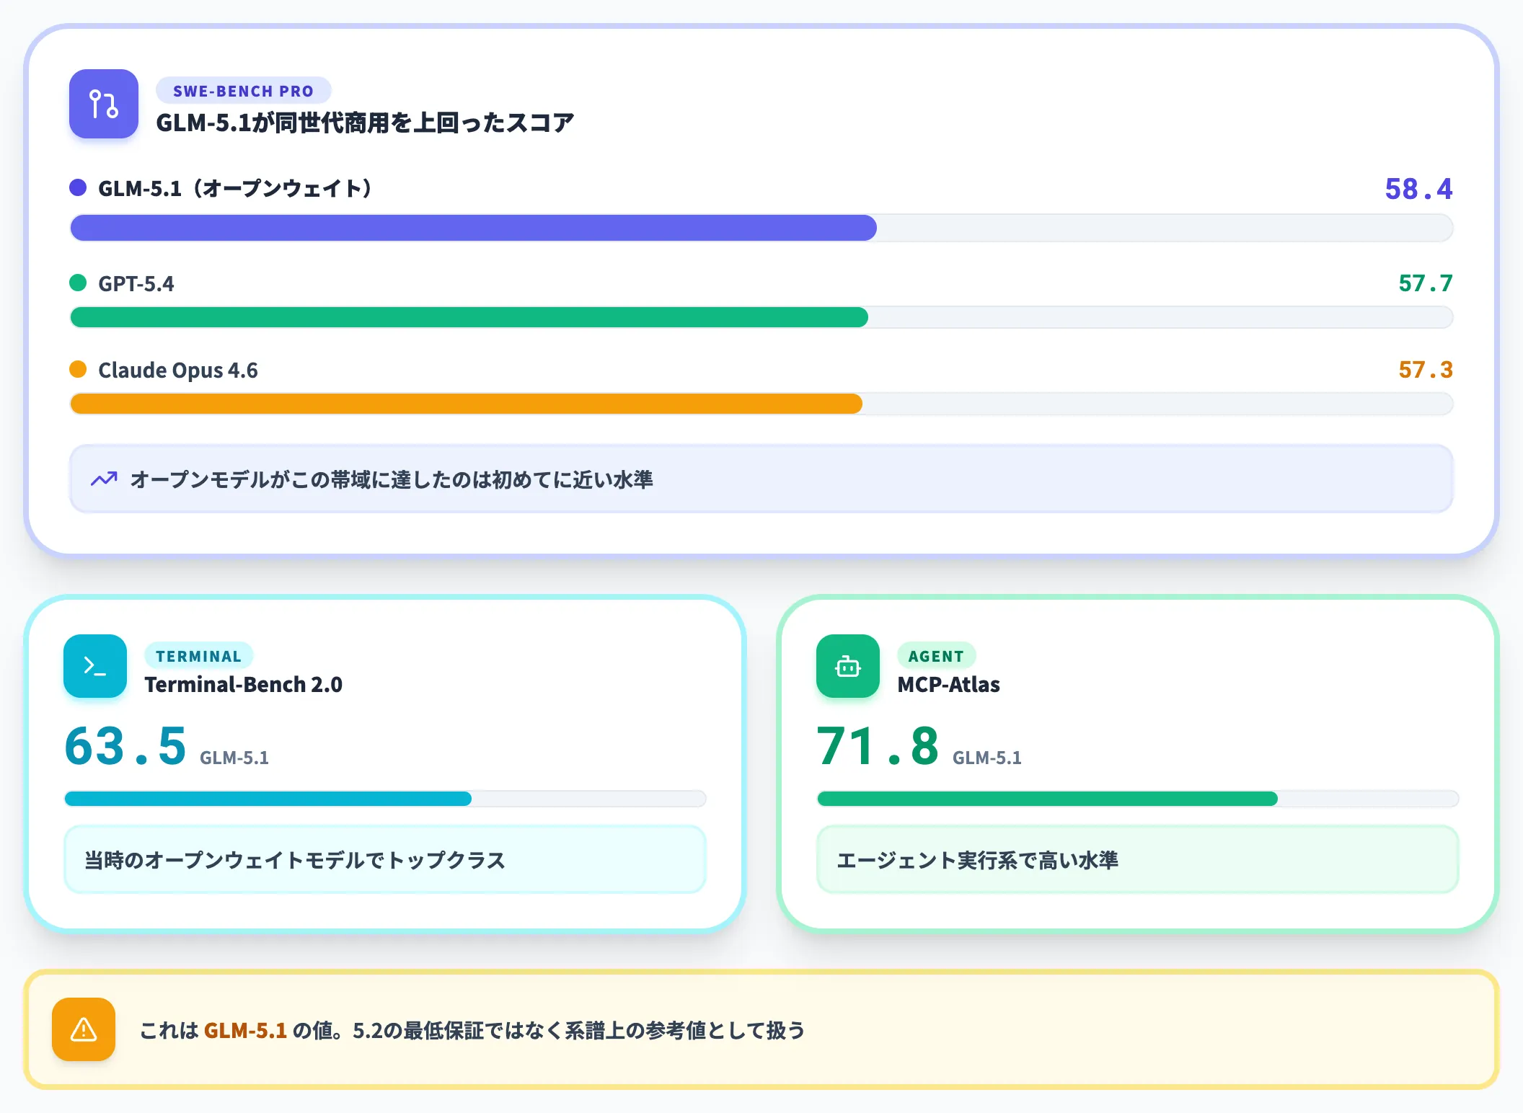Click the label GLM-5.1（オープンウェイト）
This screenshot has height=1113, width=1523.
[235, 188]
